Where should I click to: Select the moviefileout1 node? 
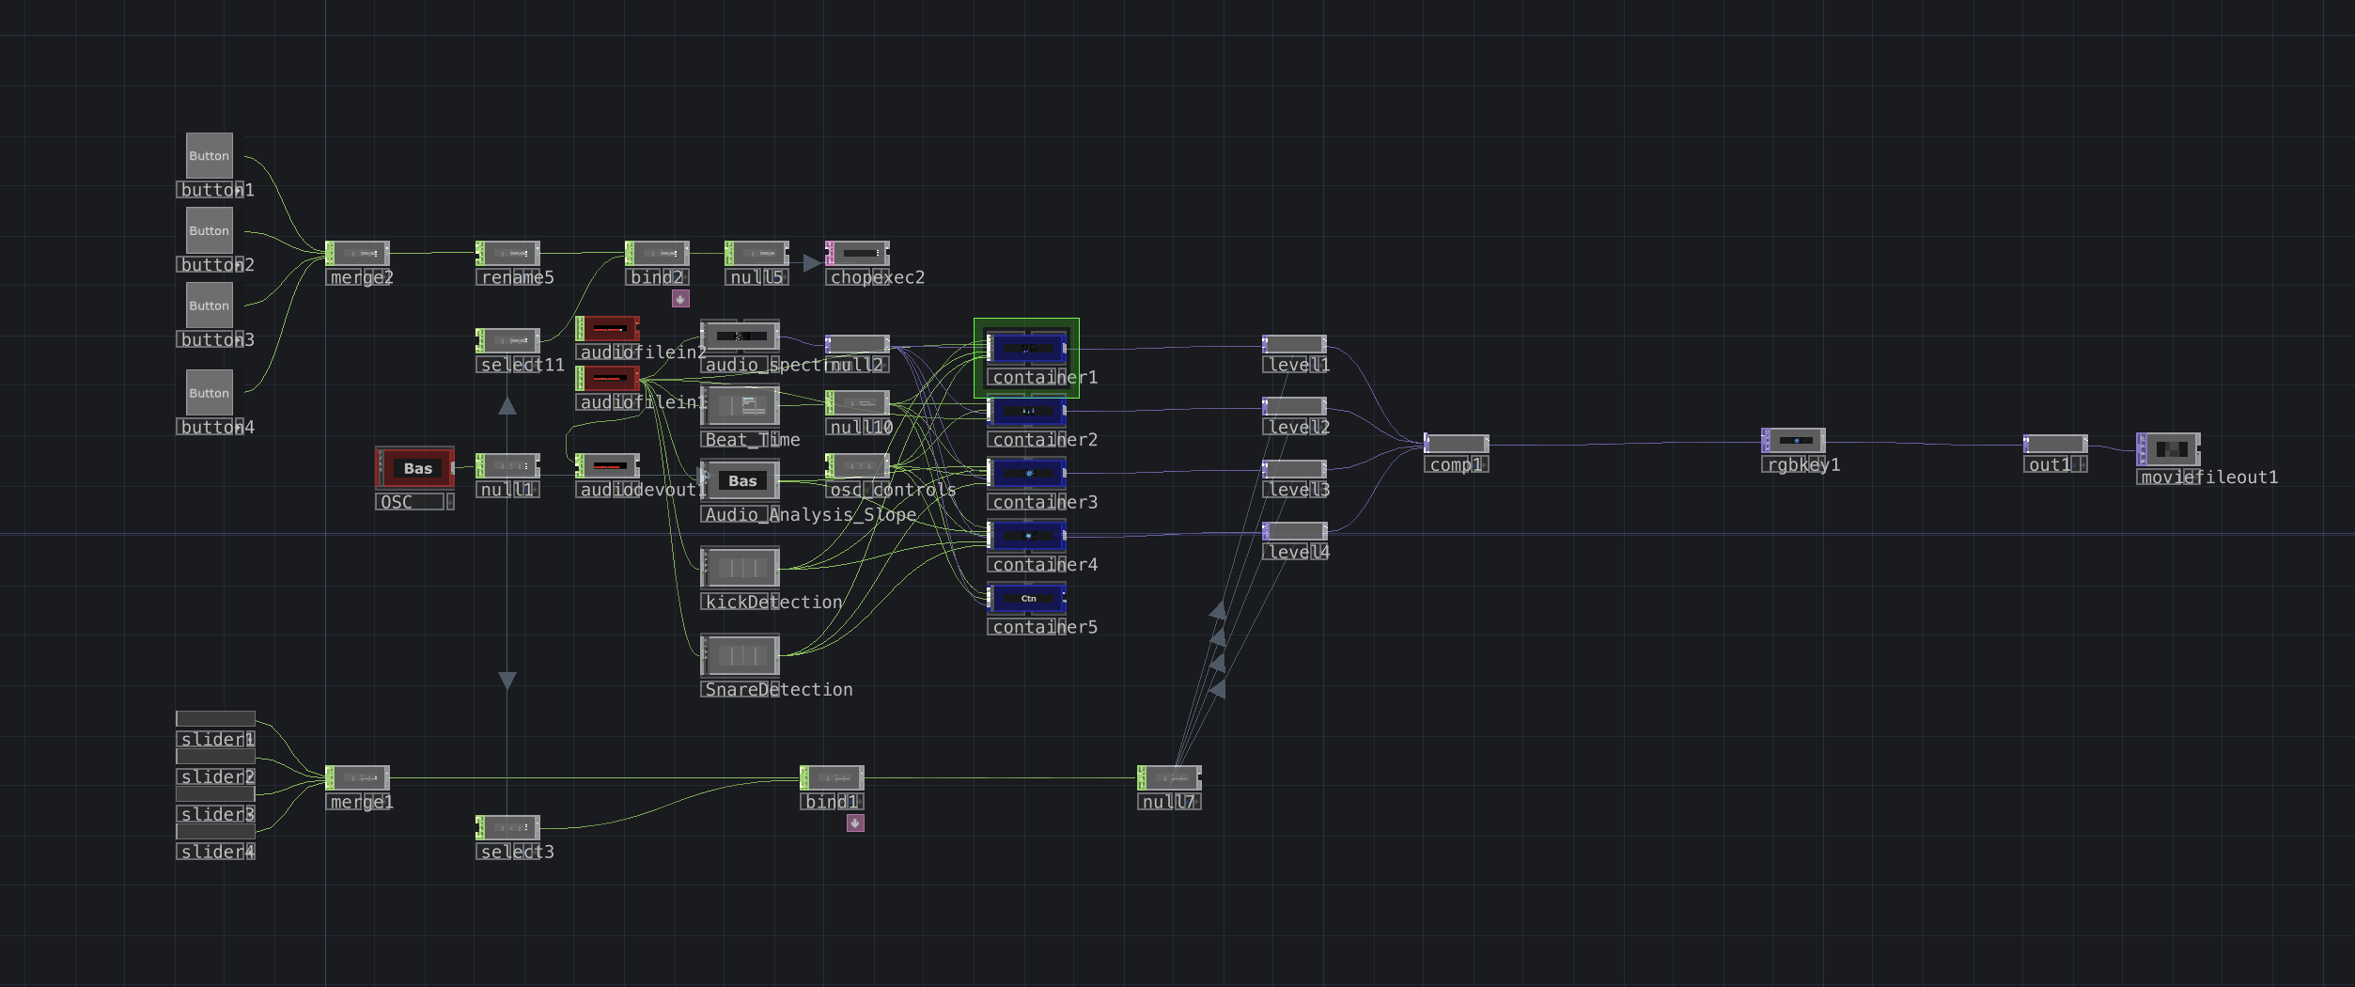click(x=2169, y=449)
